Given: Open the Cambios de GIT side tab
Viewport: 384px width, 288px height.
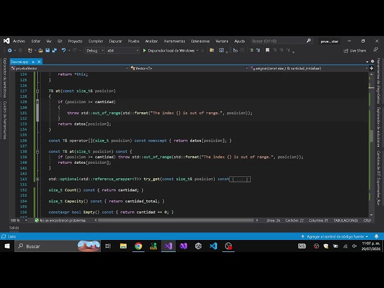Looking at the screenshot, I should pyautogui.click(x=379, y=178).
